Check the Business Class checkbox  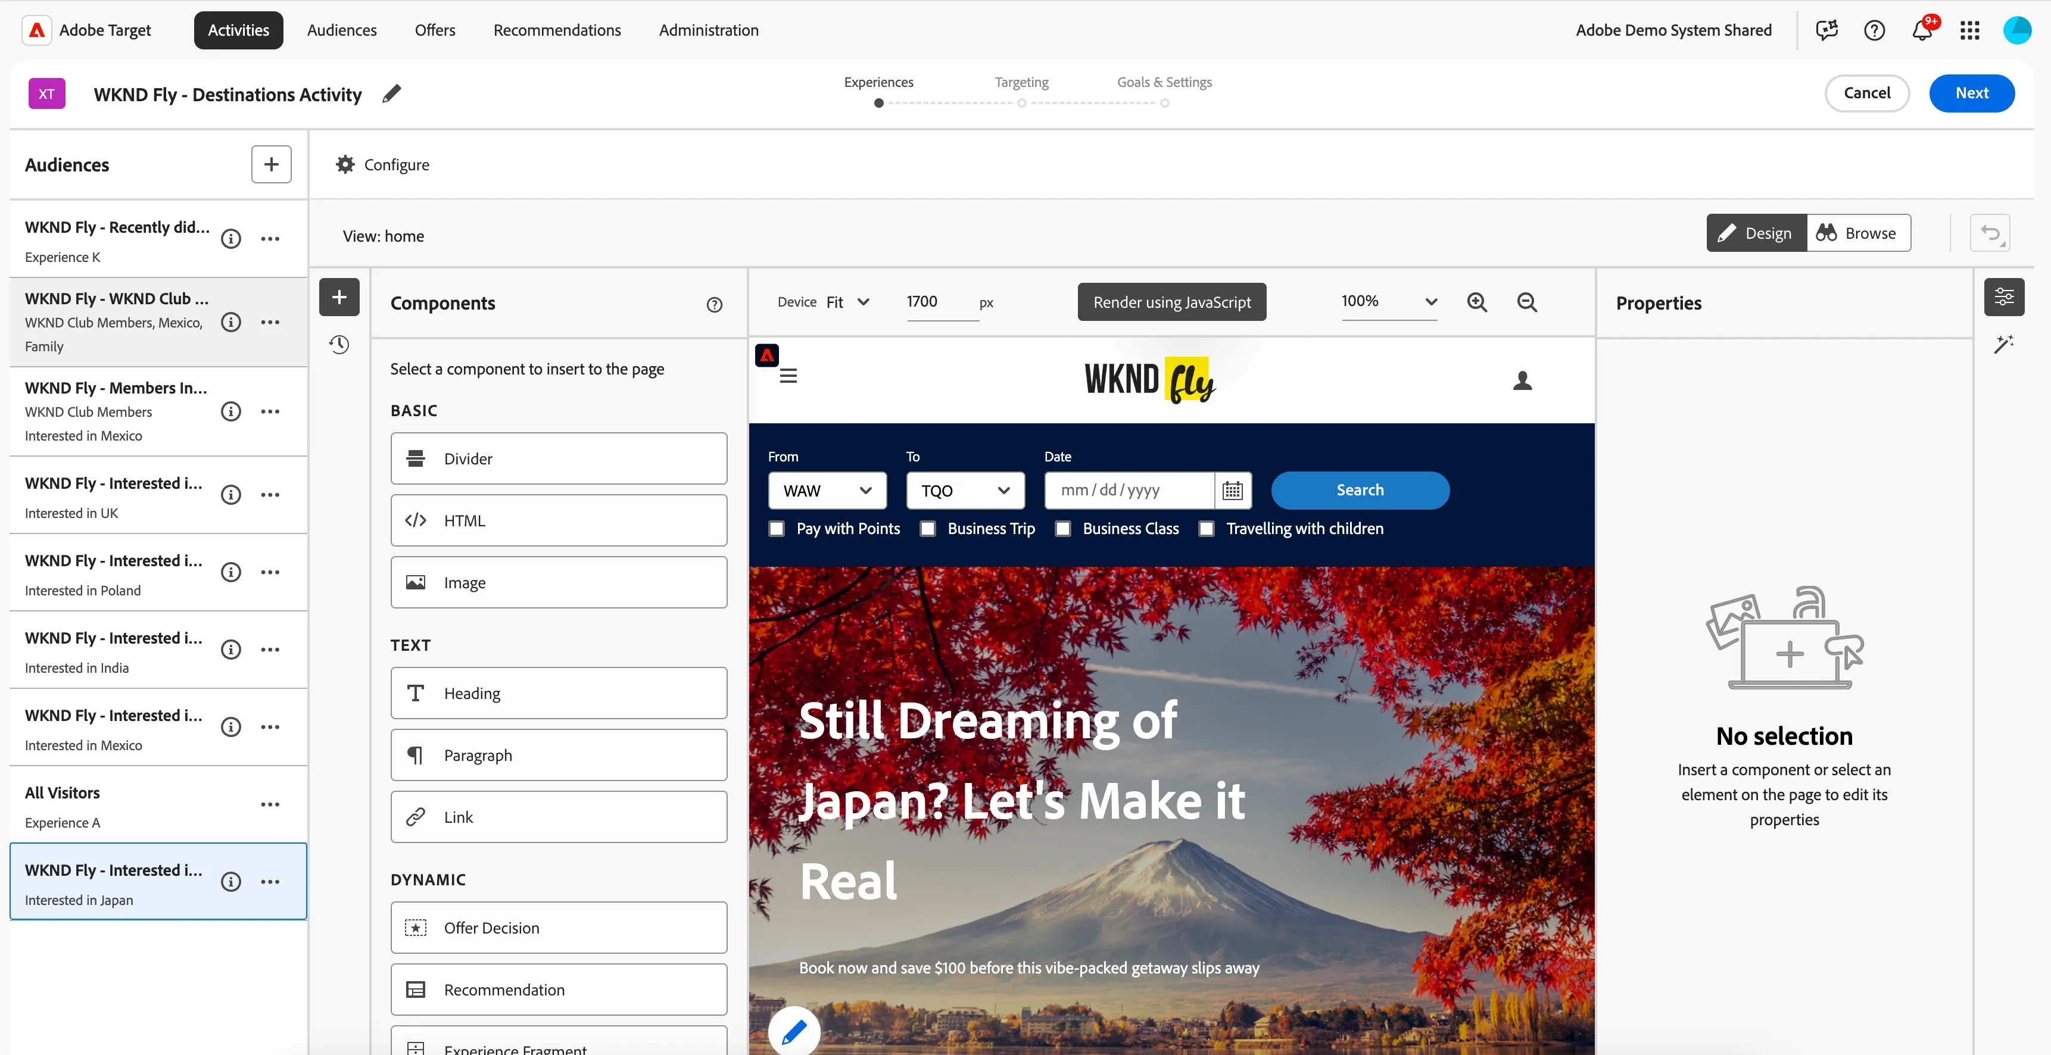(1063, 529)
